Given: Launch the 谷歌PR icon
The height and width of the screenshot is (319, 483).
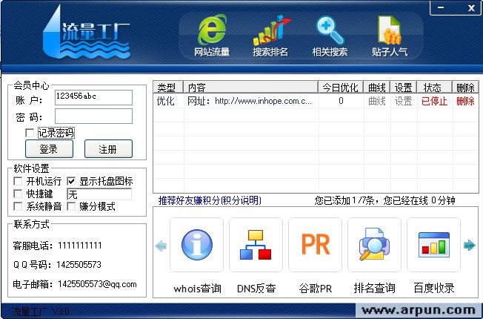Looking at the screenshot, I should tap(315, 245).
